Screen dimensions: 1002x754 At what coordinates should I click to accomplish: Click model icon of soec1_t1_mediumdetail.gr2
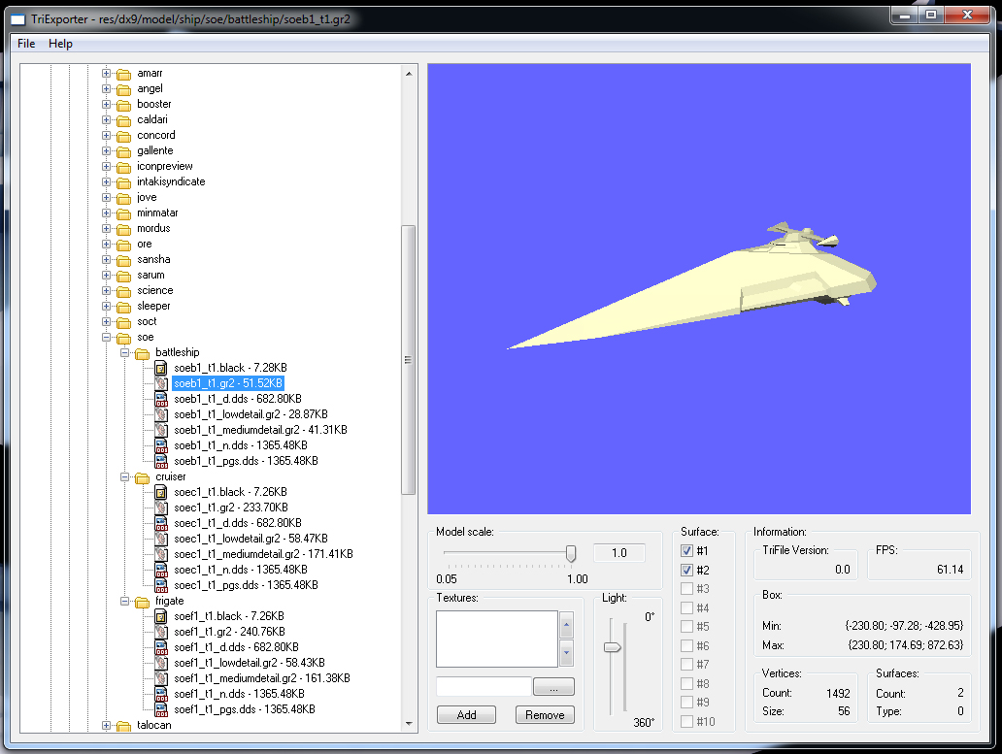(x=161, y=554)
